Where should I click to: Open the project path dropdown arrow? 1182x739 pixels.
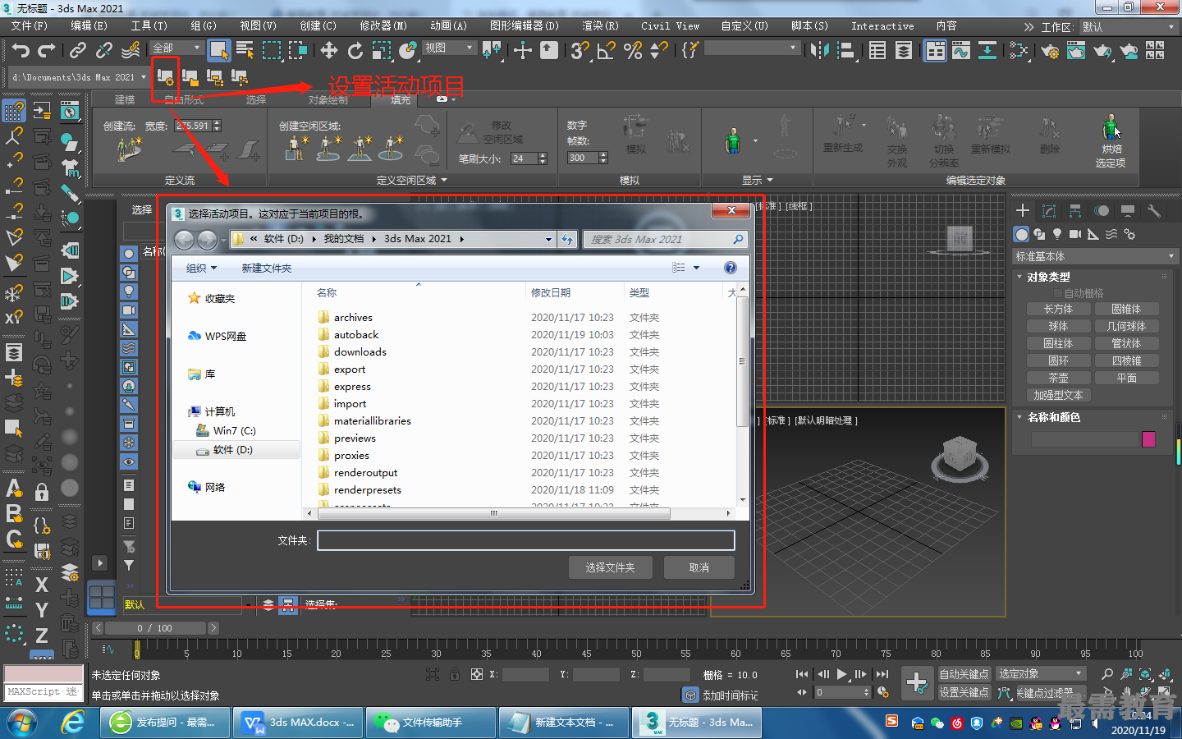(144, 77)
